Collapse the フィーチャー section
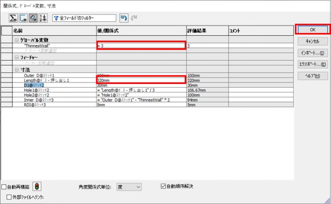This screenshot has width=331, height=204. pos(17,58)
